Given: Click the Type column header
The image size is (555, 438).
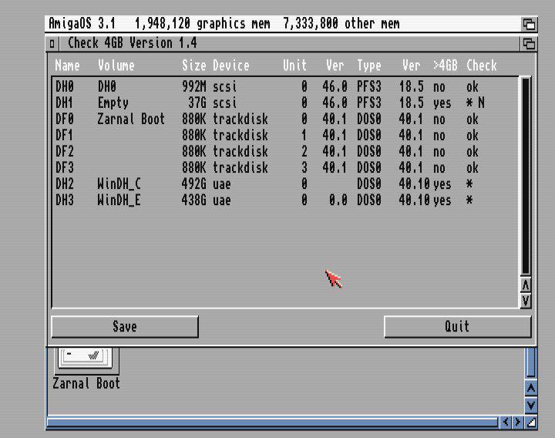Looking at the screenshot, I should click(368, 66).
